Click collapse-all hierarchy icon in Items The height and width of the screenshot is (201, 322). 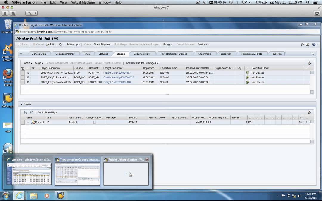(31, 112)
